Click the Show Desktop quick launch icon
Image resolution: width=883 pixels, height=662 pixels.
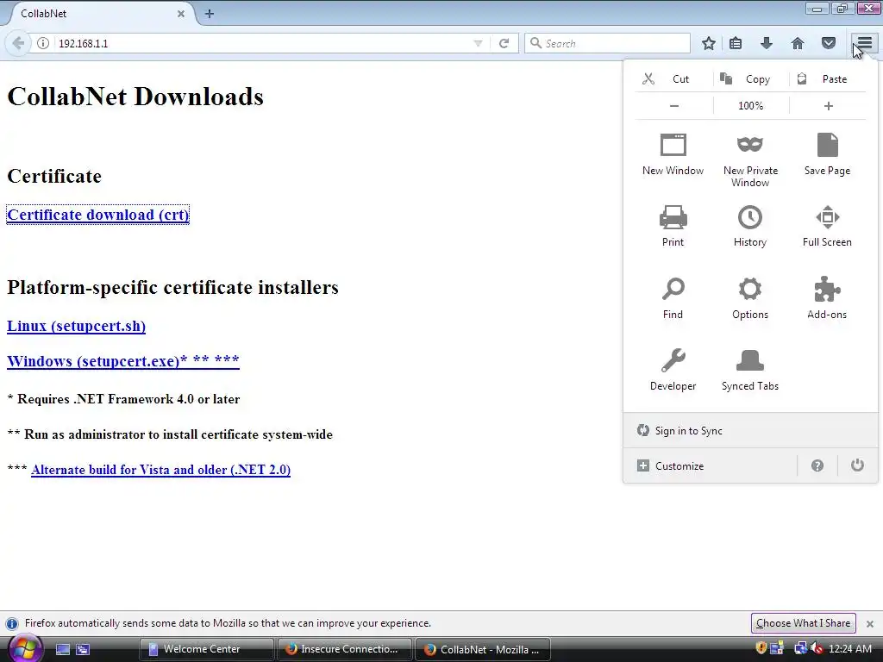tap(62, 650)
